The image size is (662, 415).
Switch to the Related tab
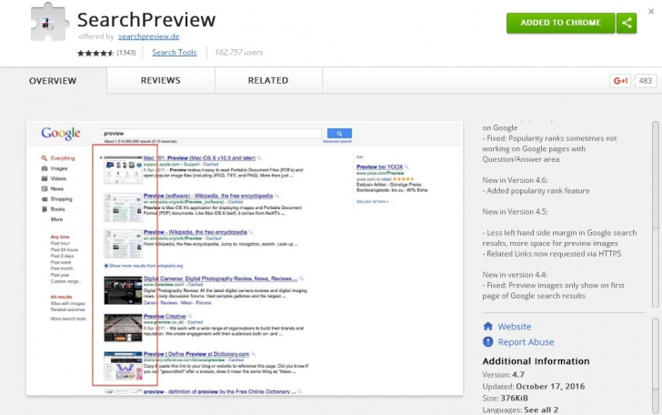tap(268, 80)
